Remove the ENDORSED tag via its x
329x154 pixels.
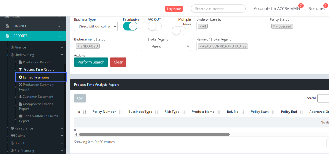(78, 46)
